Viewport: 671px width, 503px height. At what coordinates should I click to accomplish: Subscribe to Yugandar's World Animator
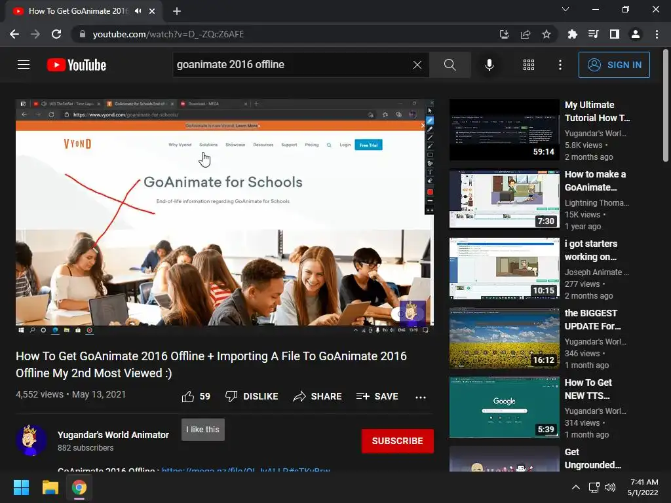(x=397, y=441)
